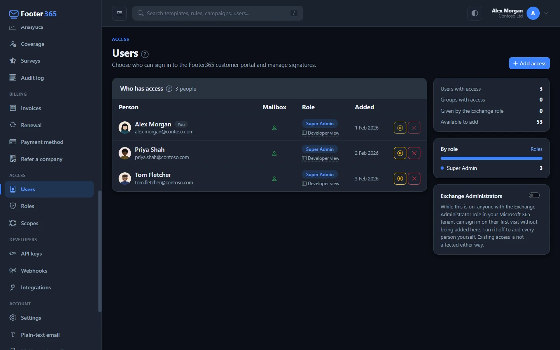This screenshot has height=350, width=560.
Task: Pause access for Alex Morgan
Action: (400, 128)
